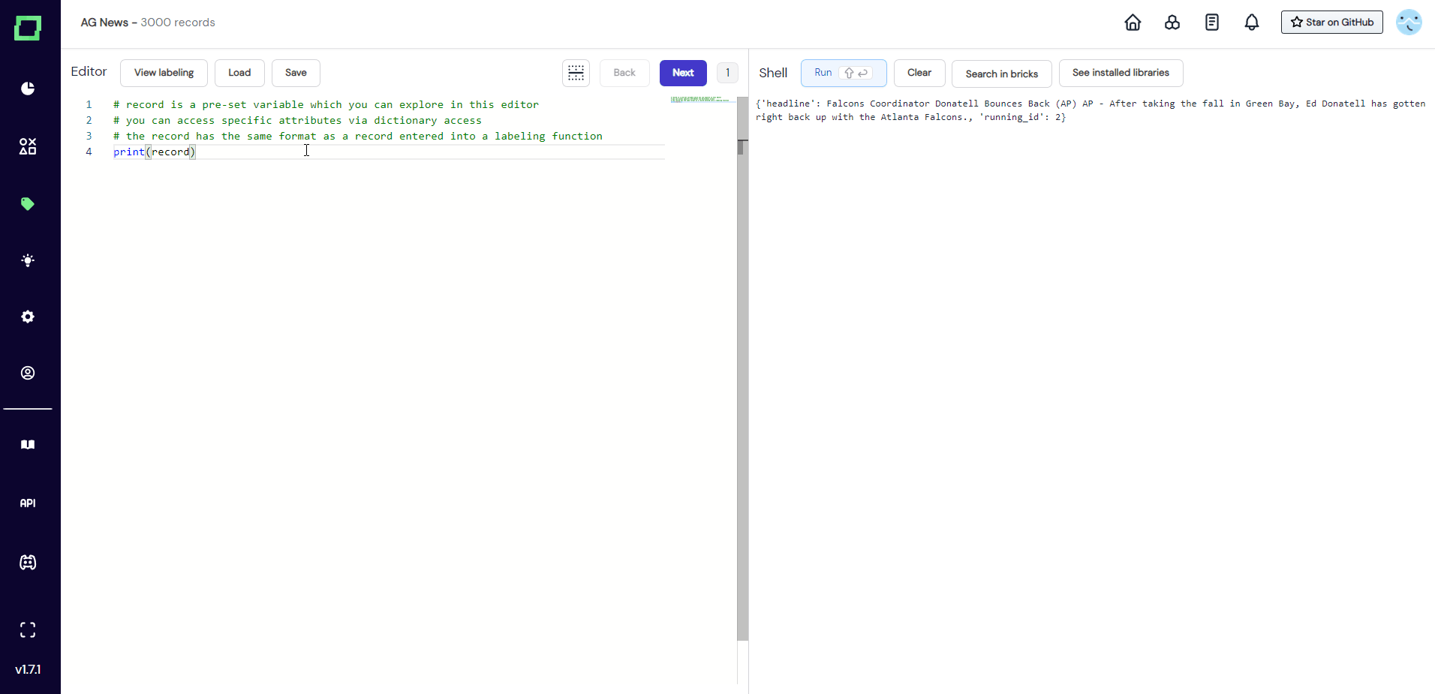Click the Editor heading label

point(89,71)
